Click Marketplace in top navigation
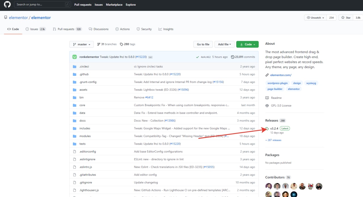This screenshot has height=197, width=363. [114, 5]
